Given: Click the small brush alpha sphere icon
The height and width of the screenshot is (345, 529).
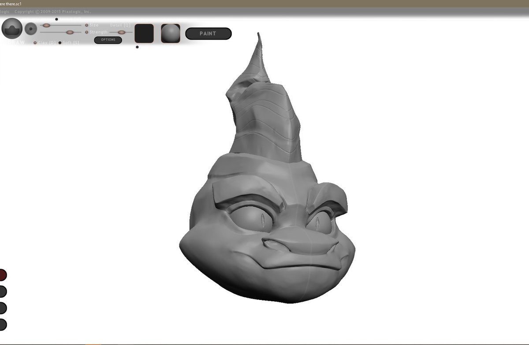Looking at the screenshot, I should click(x=31, y=29).
